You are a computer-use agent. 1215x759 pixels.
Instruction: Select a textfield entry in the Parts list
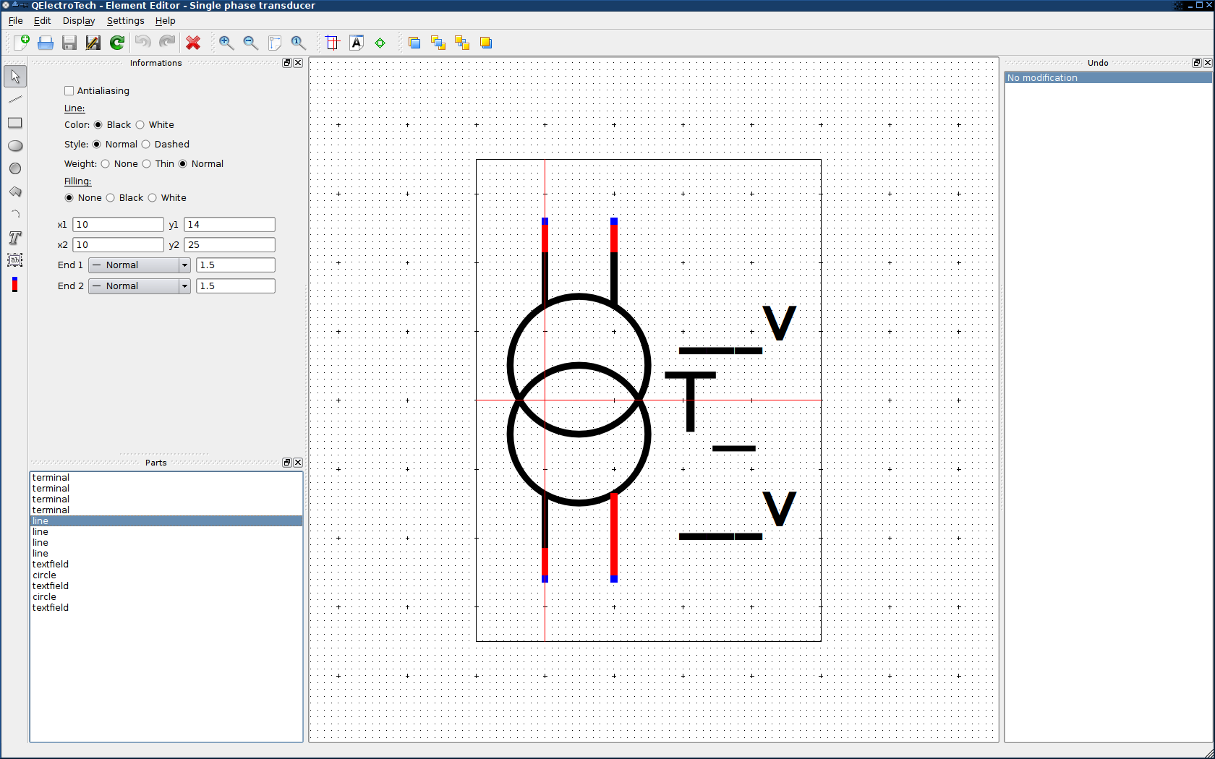tap(50, 564)
